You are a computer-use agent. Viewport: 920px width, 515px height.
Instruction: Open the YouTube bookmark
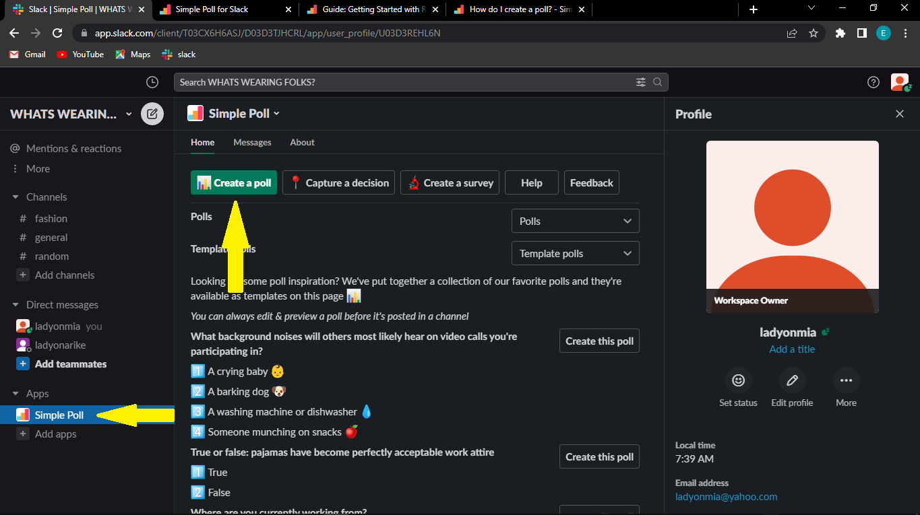click(x=80, y=55)
